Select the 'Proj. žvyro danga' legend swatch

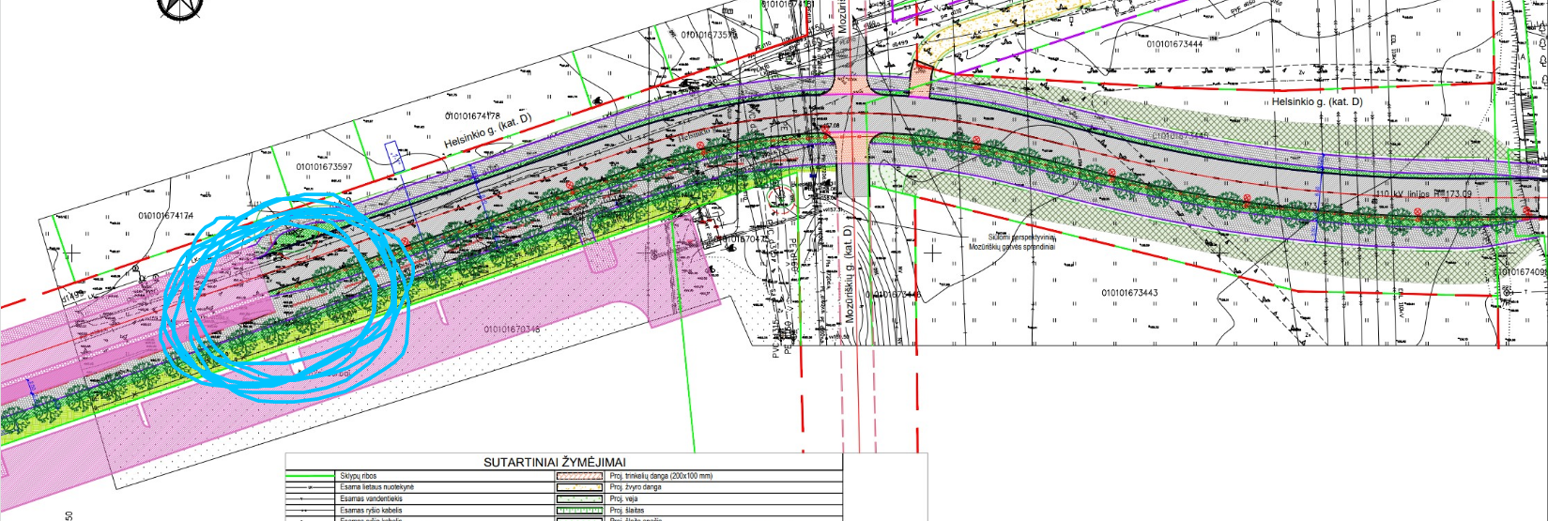(579, 487)
